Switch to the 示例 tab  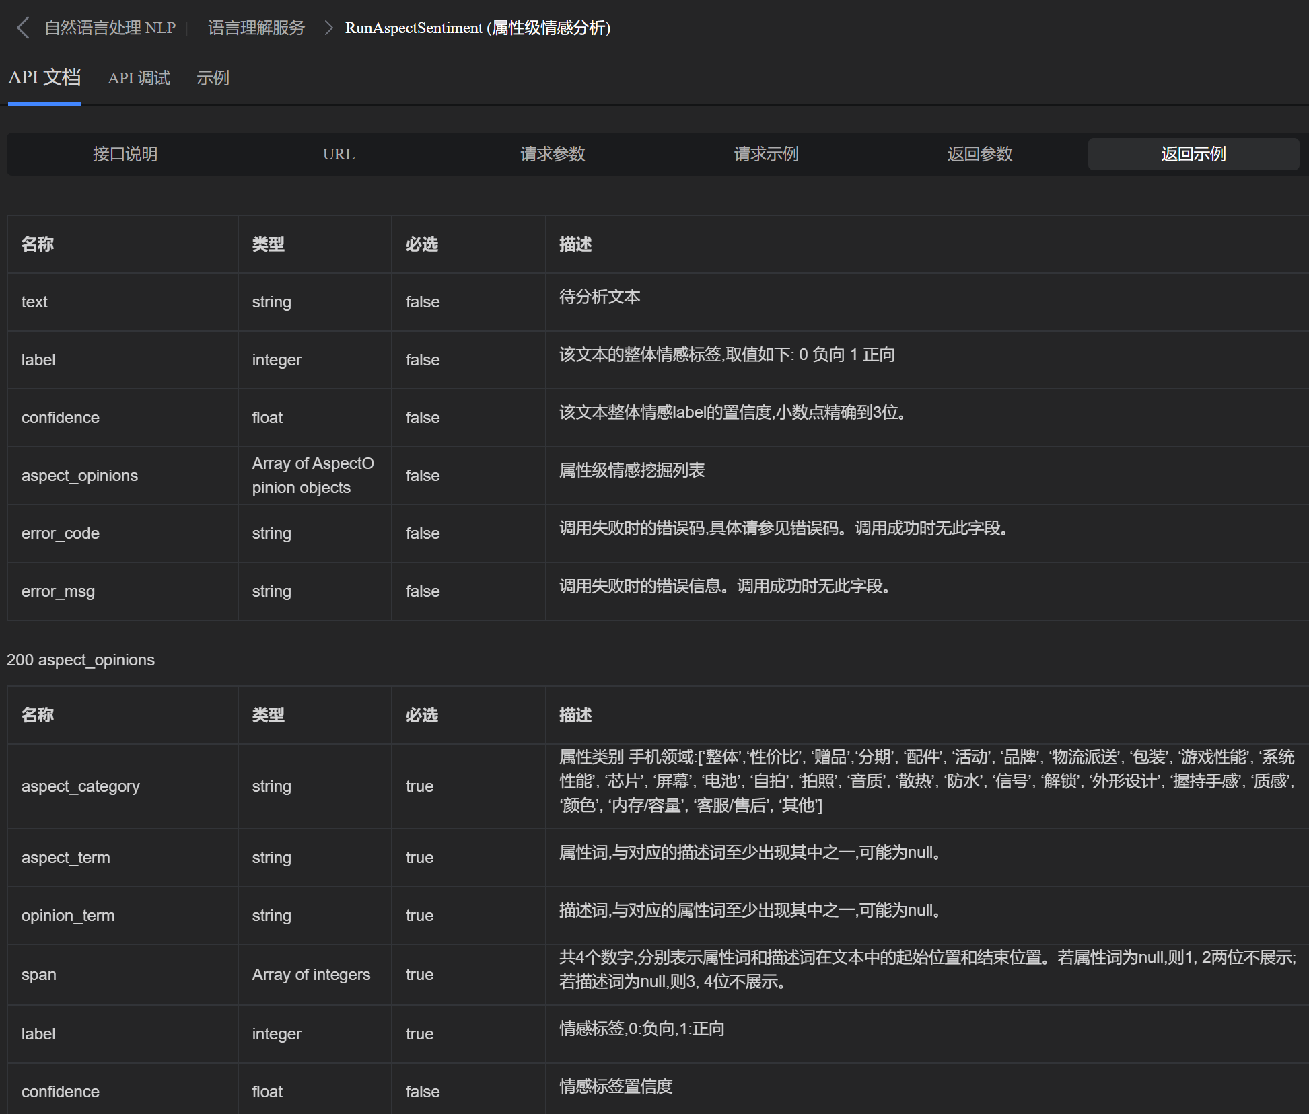point(213,79)
